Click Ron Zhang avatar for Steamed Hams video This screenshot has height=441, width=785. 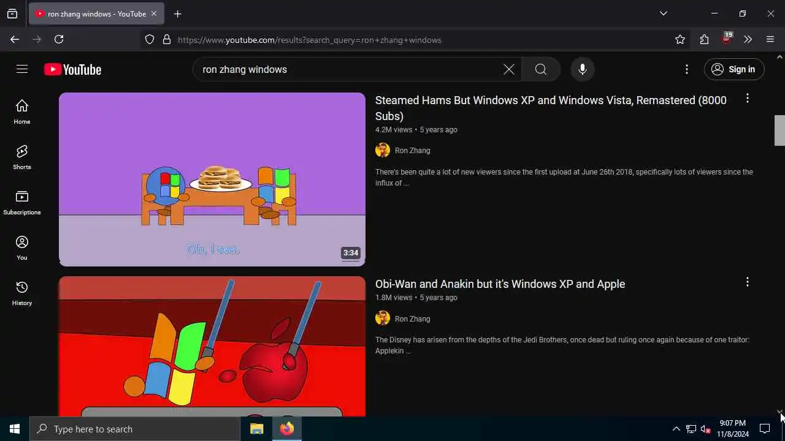coord(383,150)
